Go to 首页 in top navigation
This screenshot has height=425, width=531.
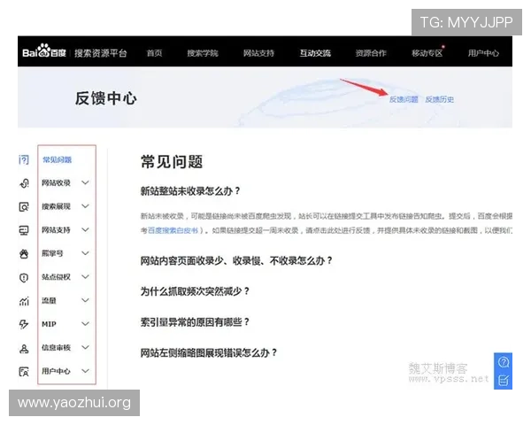tap(154, 53)
